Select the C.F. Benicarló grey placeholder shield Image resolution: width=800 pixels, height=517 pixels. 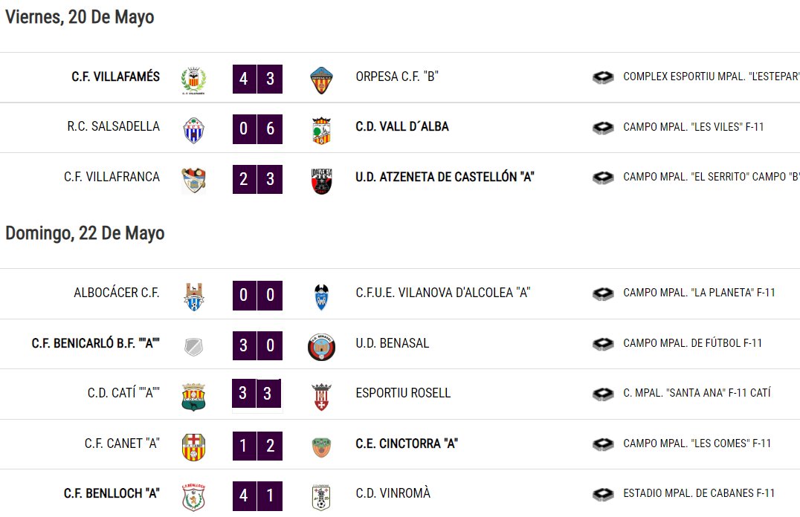click(194, 347)
